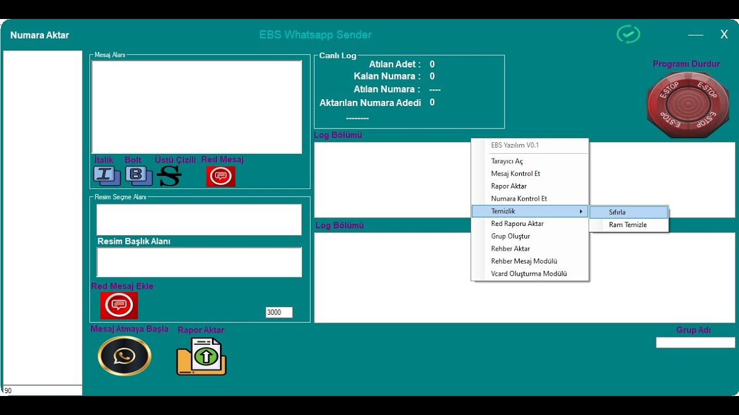Expand the Temizlik submenu arrow
The height and width of the screenshot is (415, 739).
581,212
